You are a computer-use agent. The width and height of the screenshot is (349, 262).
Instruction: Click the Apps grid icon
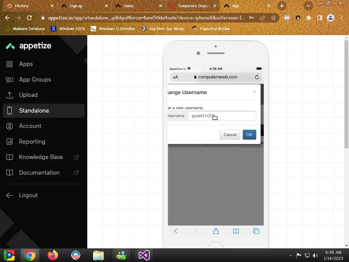pos(9,64)
